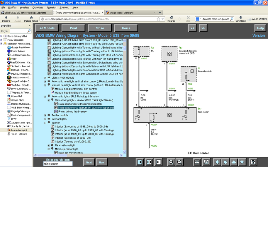Screen dimensions: 268x234
Task: Click the diagram overview layout icon
Action: coord(197,162)
